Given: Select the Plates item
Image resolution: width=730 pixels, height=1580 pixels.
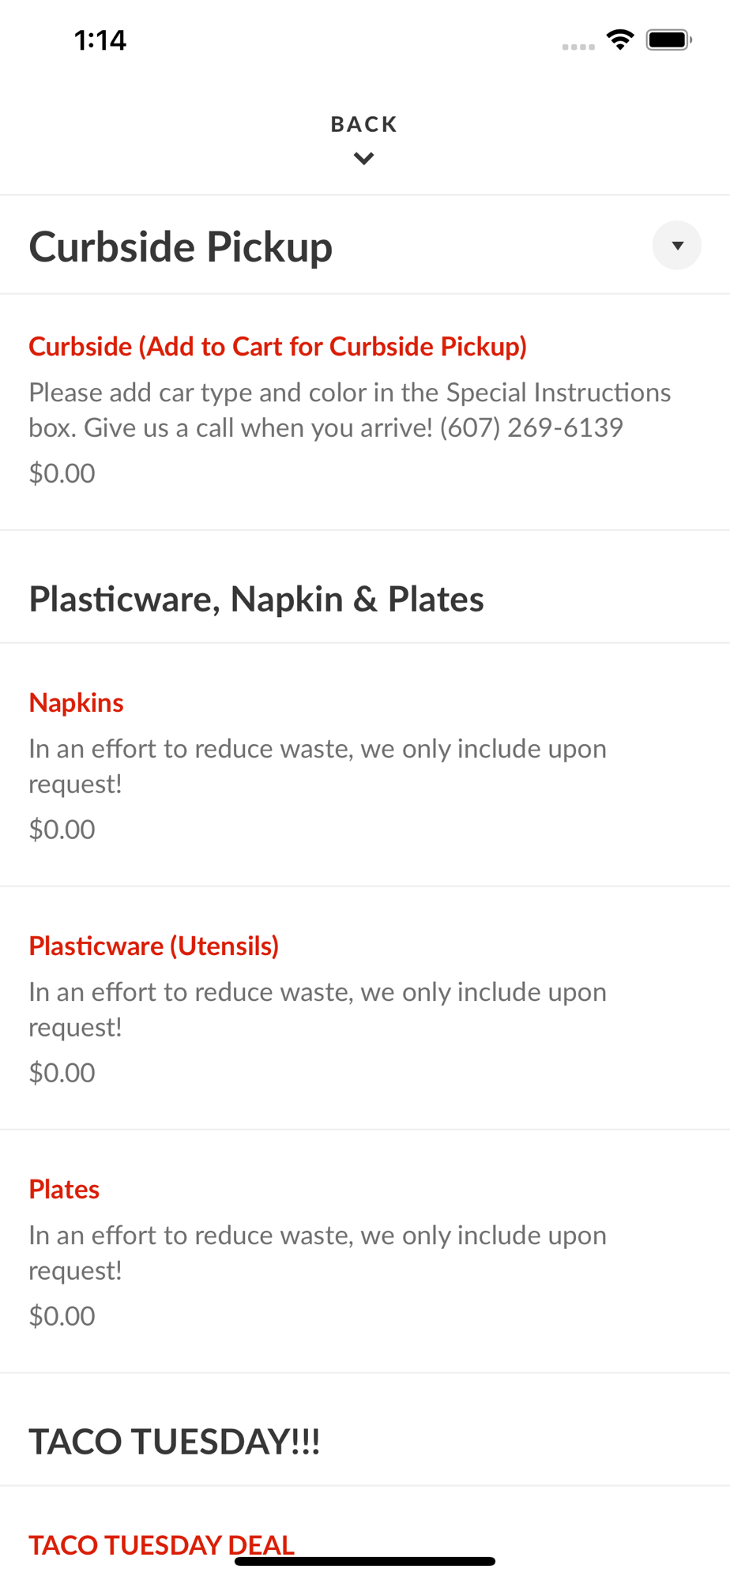Looking at the screenshot, I should (x=64, y=1189).
